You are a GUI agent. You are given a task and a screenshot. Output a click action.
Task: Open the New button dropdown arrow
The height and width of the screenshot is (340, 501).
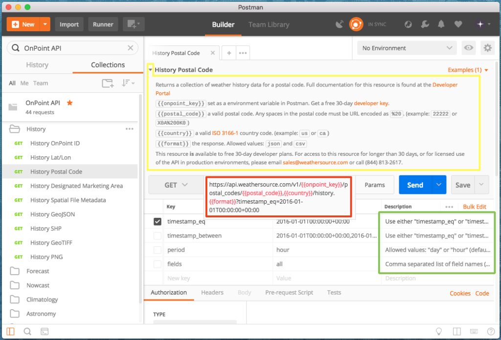(x=45, y=24)
